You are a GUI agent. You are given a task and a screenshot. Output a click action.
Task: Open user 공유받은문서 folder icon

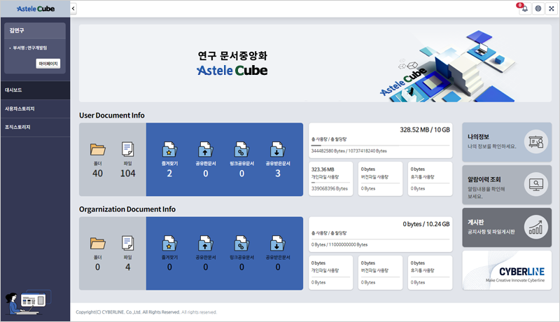278,149
